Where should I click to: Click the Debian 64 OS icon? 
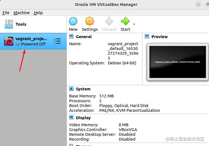pos(9,41)
